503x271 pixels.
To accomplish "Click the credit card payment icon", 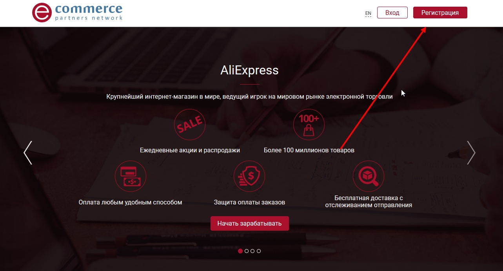I will coord(131,176).
